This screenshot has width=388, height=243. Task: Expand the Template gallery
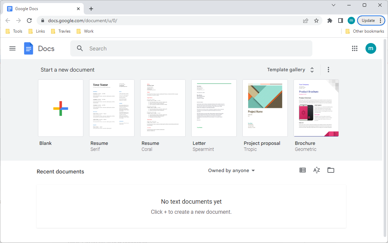pos(290,70)
